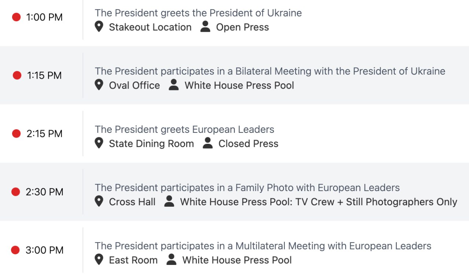The width and height of the screenshot is (469, 277).
Task: Click the Stakeout Location text
Action: (x=150, y=27)
